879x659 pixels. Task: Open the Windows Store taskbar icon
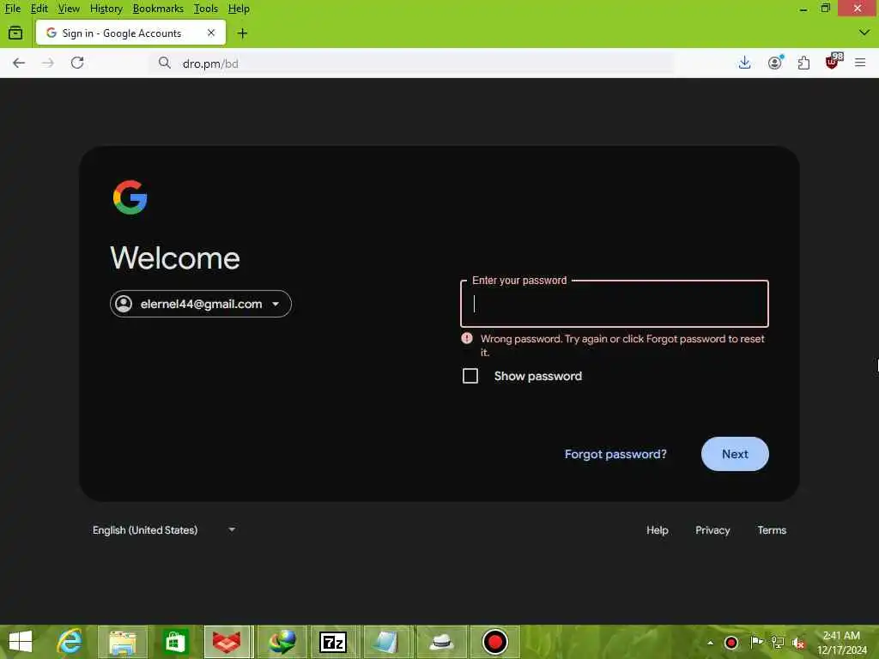pyautogui.click(x=175, y=642)
